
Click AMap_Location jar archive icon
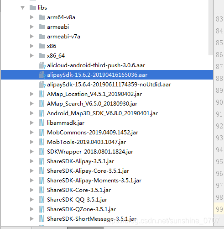[42, 94]
